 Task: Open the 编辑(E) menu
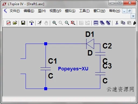(x=29, y=11)
